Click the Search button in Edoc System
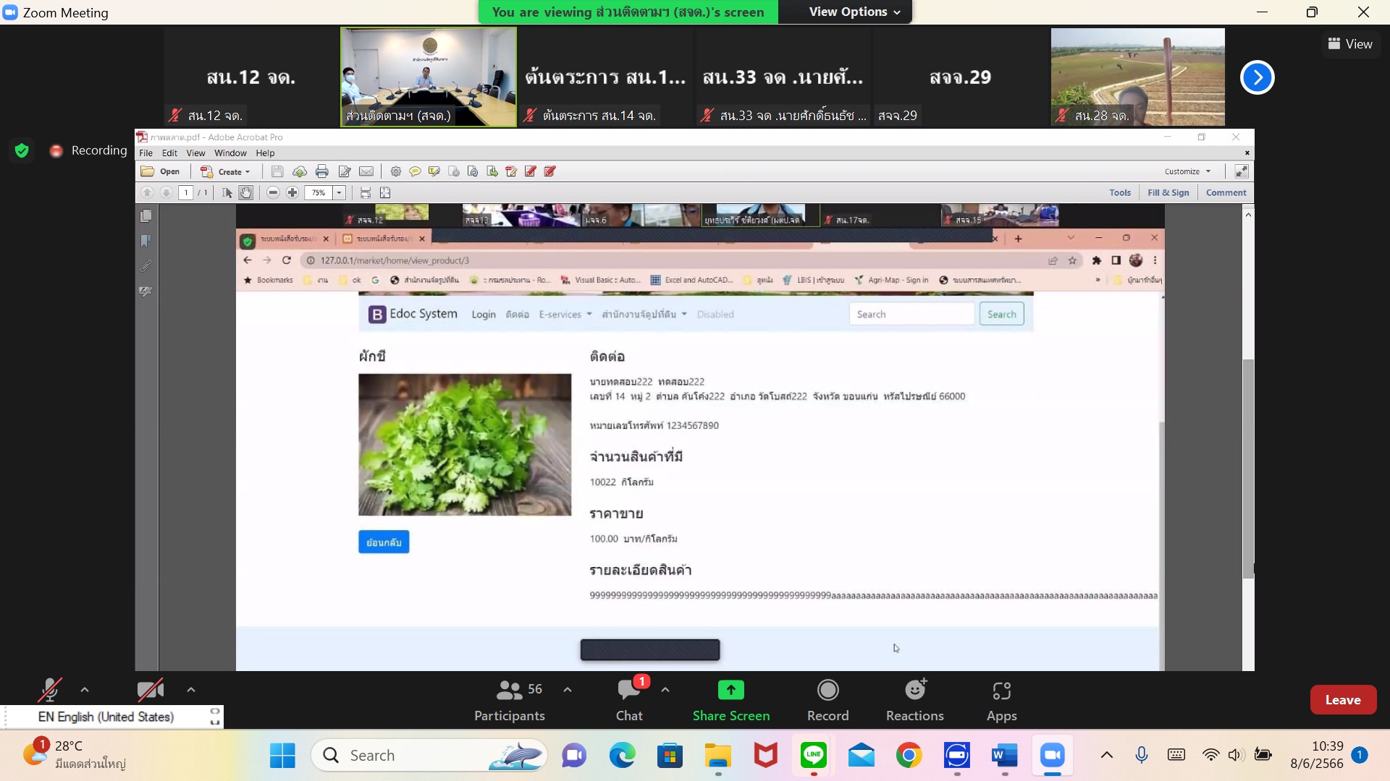Viewport: 1390px width, 781px height. click(1001, 314)
